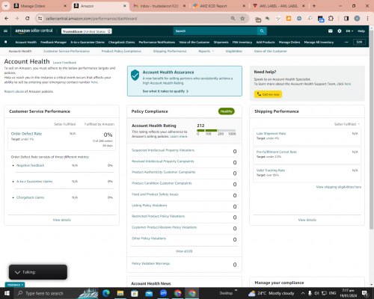
Task: Open a new browser tab
Action: [x=314, y=6]
